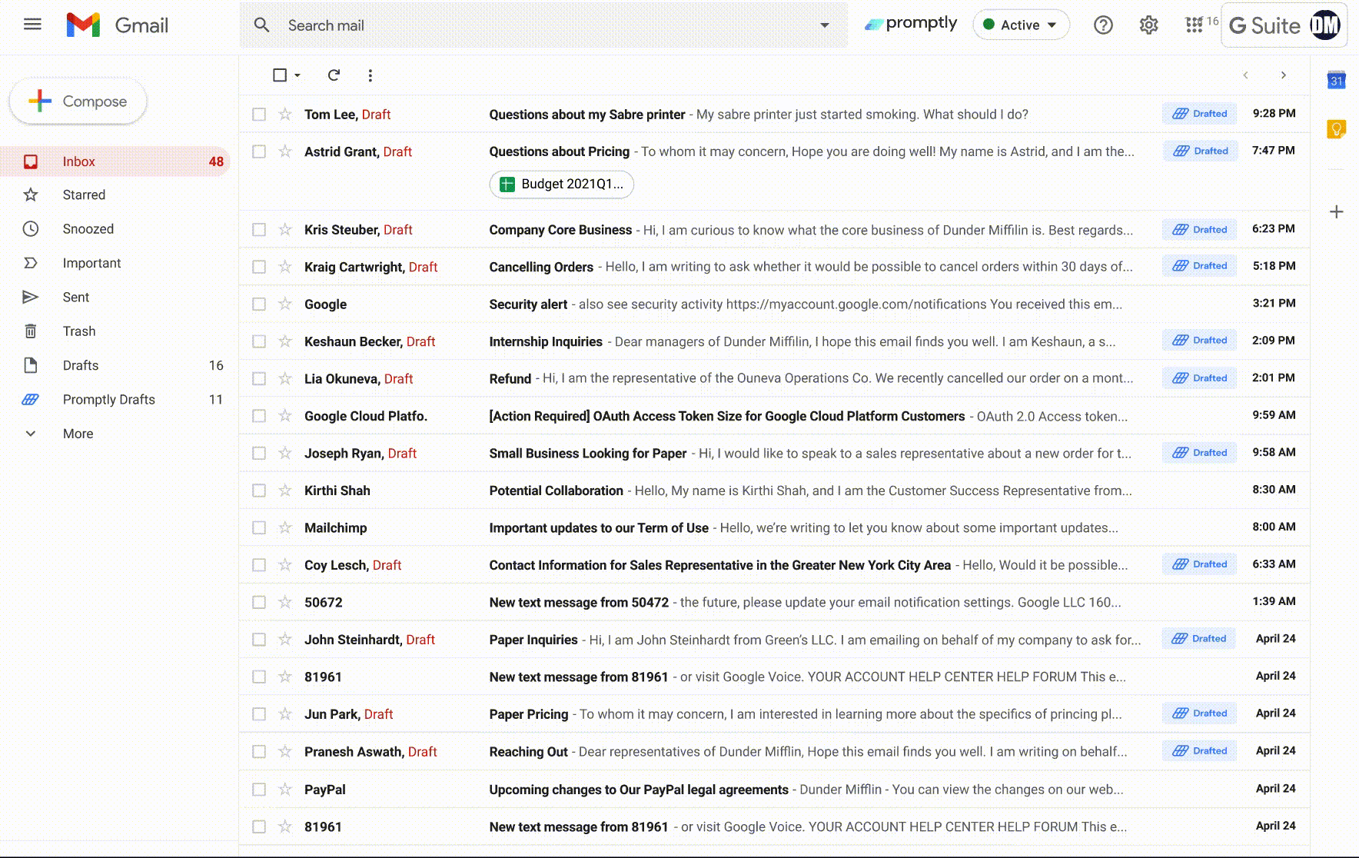The width and height of the screenshot is (1359, 858).
Task: Refresh the inbox with the reload icon
Action: pos(334,75)
